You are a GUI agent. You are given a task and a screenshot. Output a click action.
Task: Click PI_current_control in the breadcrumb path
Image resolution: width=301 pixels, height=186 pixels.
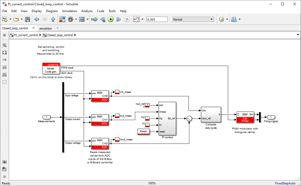point(26,35)
